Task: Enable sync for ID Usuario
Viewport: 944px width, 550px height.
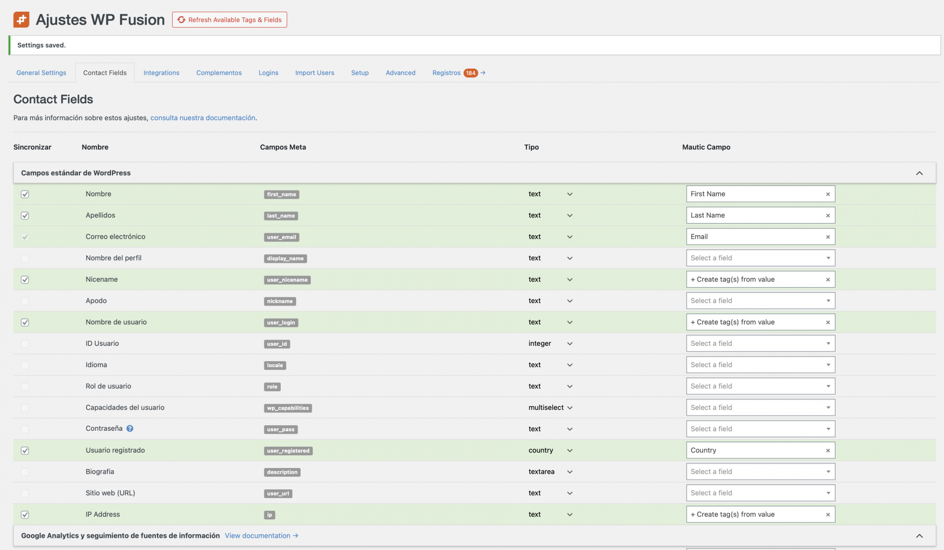Action: tap(25, 344)
